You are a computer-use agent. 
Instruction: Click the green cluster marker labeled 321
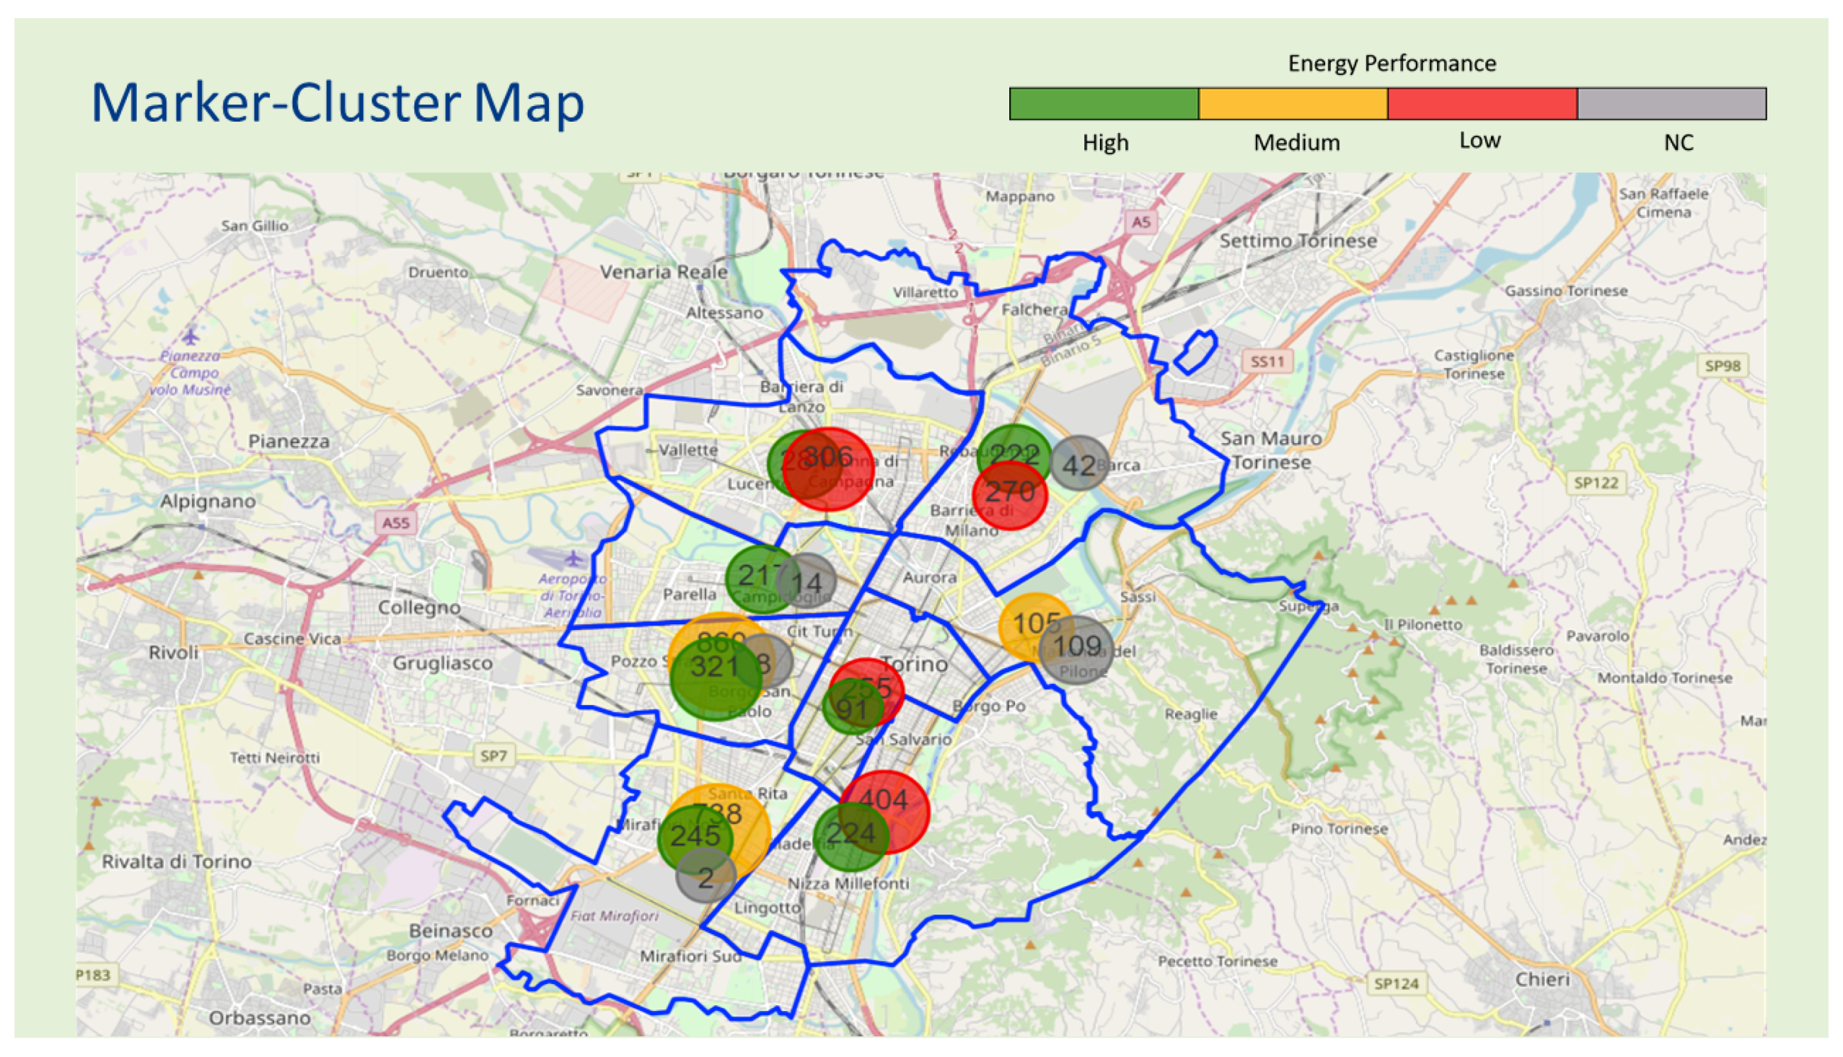[x=715, y=677]
